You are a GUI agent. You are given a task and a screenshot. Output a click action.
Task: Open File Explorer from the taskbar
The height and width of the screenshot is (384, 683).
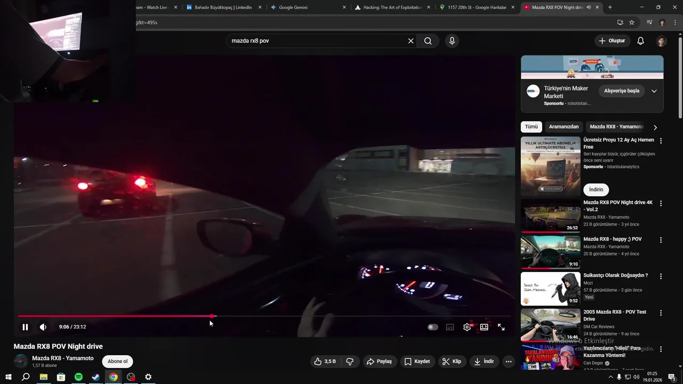pyautogui.click(x=44, y=377)
